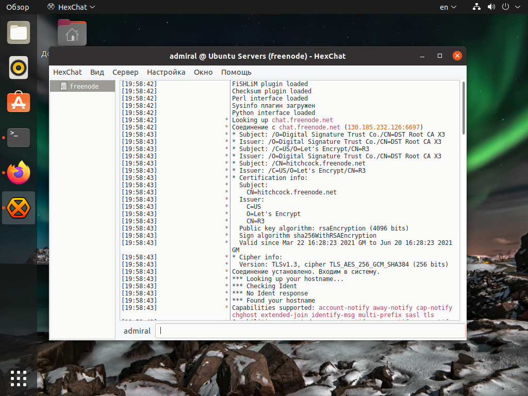
Task: Launch Rhythmbox music player from dock
Action: [x=19, y=68]
